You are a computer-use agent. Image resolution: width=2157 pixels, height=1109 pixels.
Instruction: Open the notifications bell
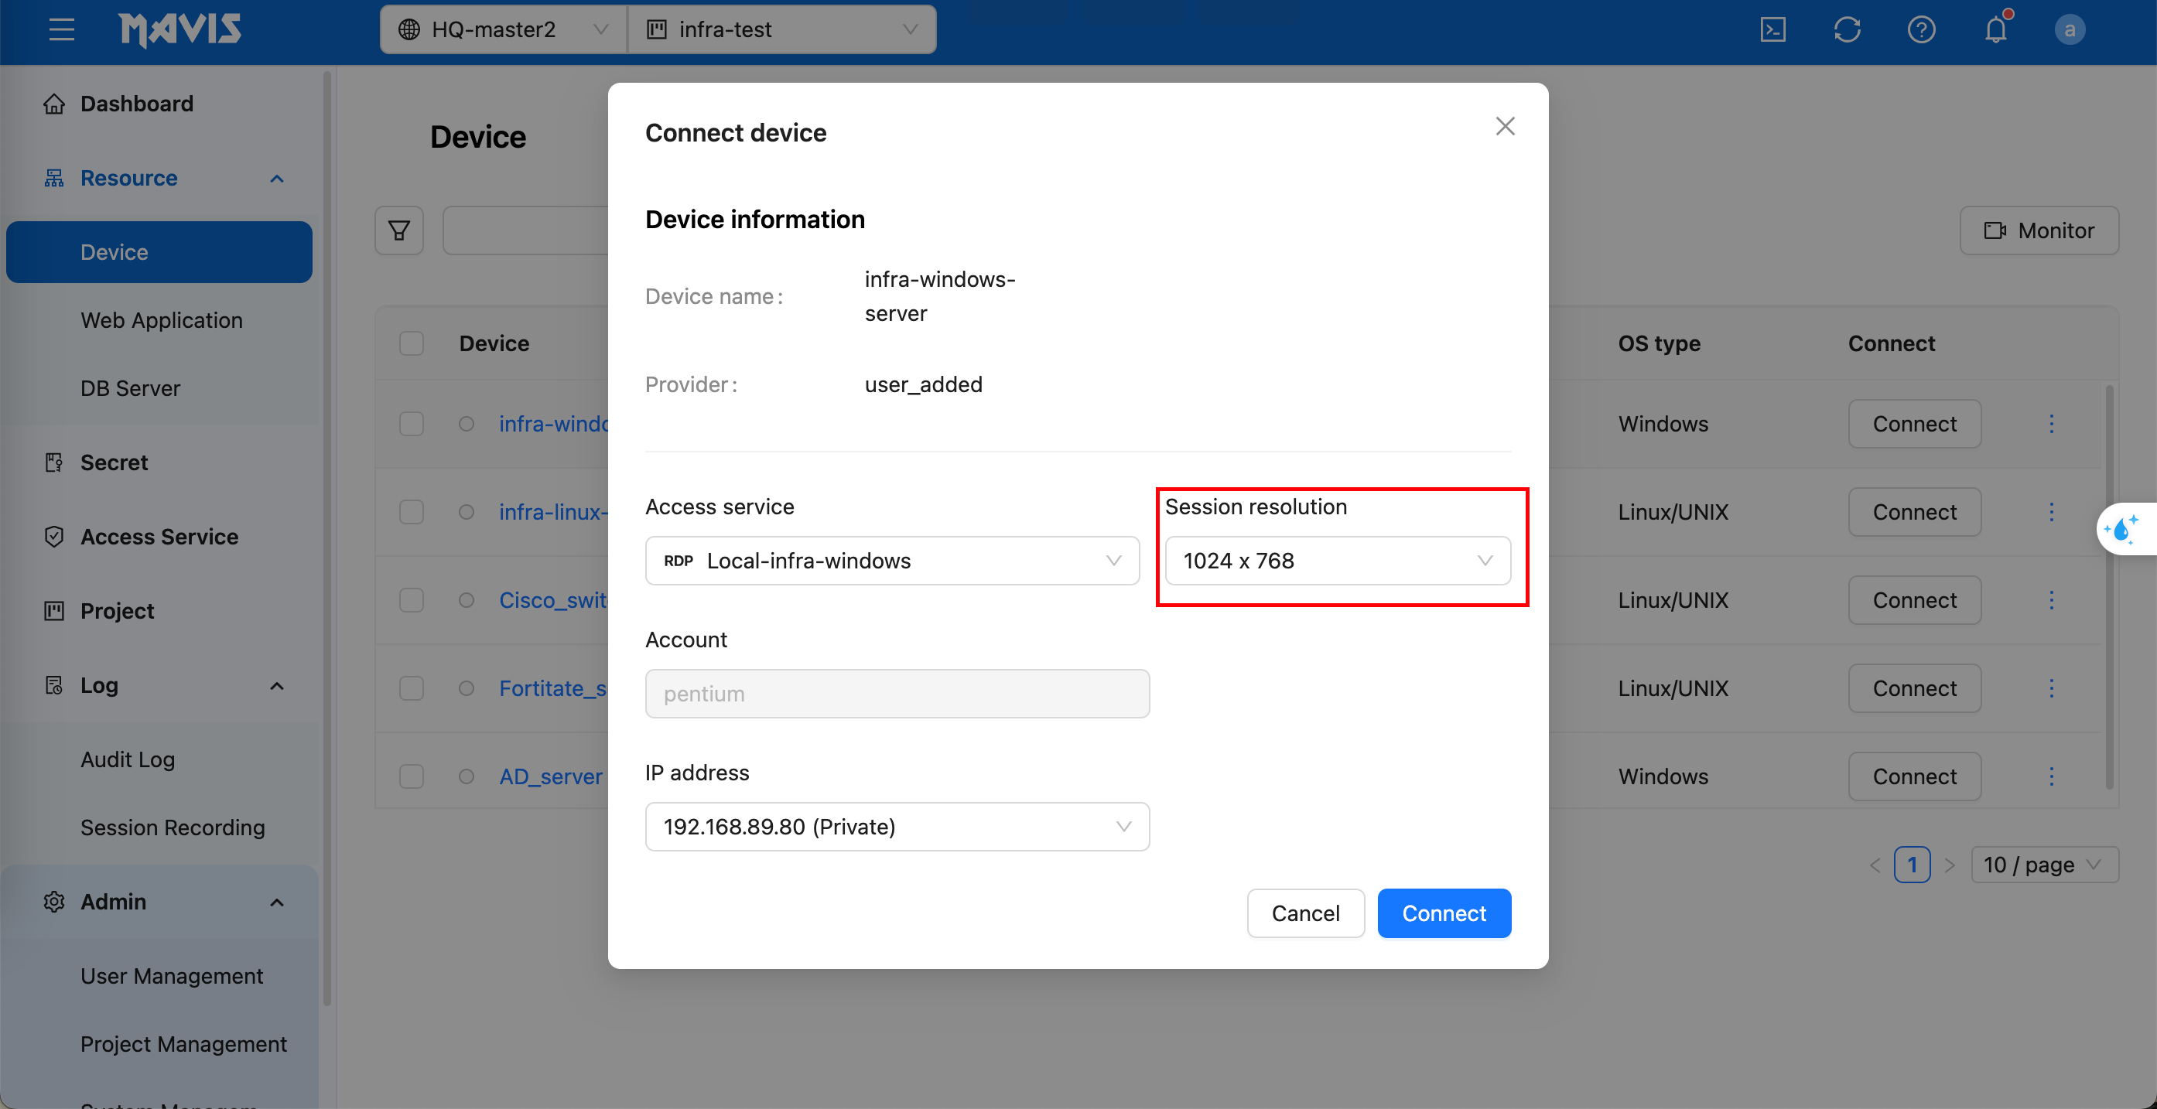click(1995, 30)
